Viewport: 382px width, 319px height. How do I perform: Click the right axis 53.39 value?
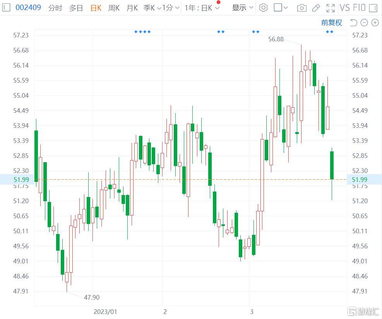360,141
